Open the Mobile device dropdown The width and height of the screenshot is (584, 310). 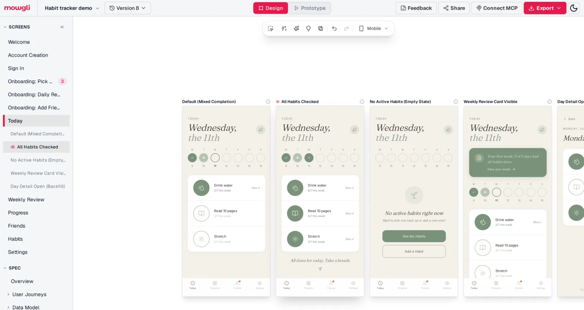373,28
